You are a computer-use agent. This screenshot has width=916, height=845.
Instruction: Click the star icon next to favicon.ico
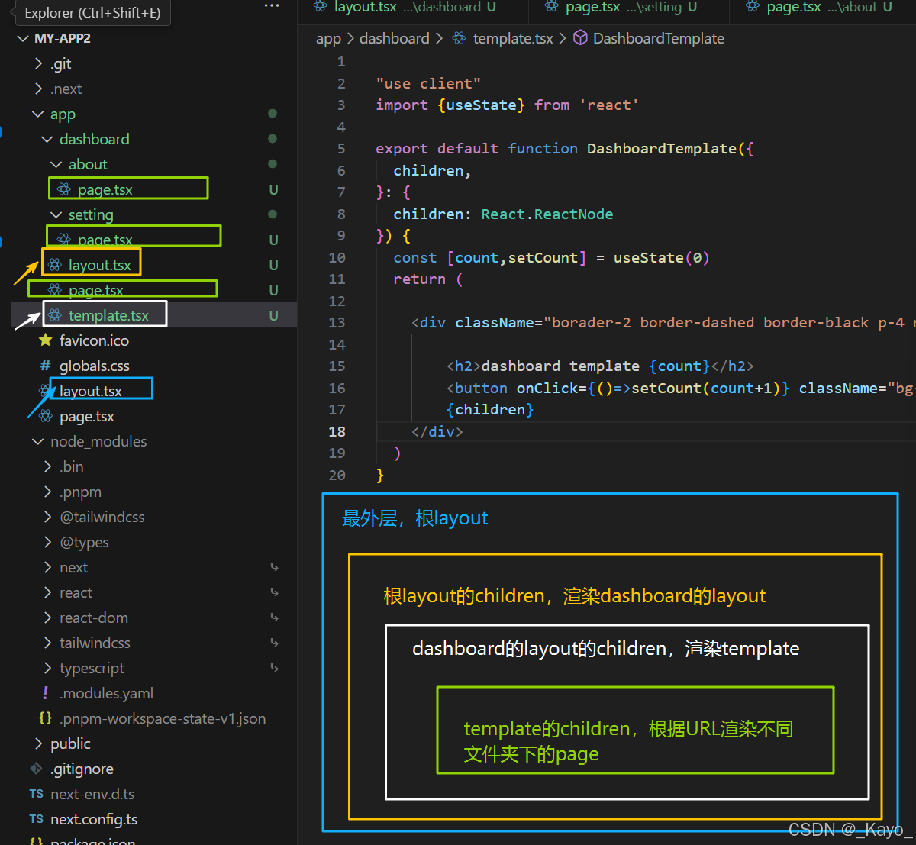(44, 340)
